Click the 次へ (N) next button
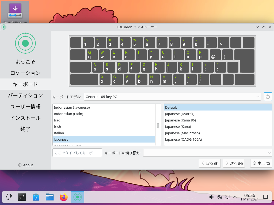The width and height of the screenshot is (274, 205). click(x=234, y=163)
